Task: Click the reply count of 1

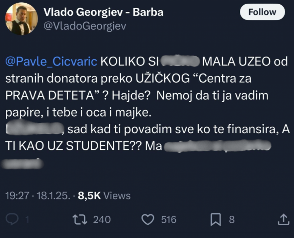Action: 27,220
